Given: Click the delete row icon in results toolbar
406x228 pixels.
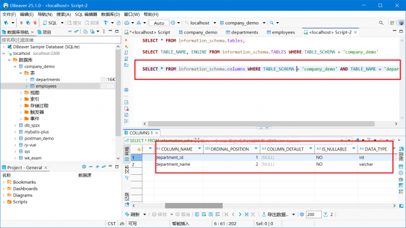Looking at the screenshot, I should point(217,214).
